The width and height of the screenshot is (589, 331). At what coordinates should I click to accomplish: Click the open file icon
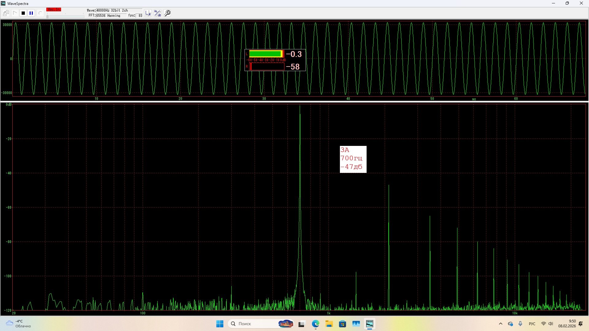point(6,13)
